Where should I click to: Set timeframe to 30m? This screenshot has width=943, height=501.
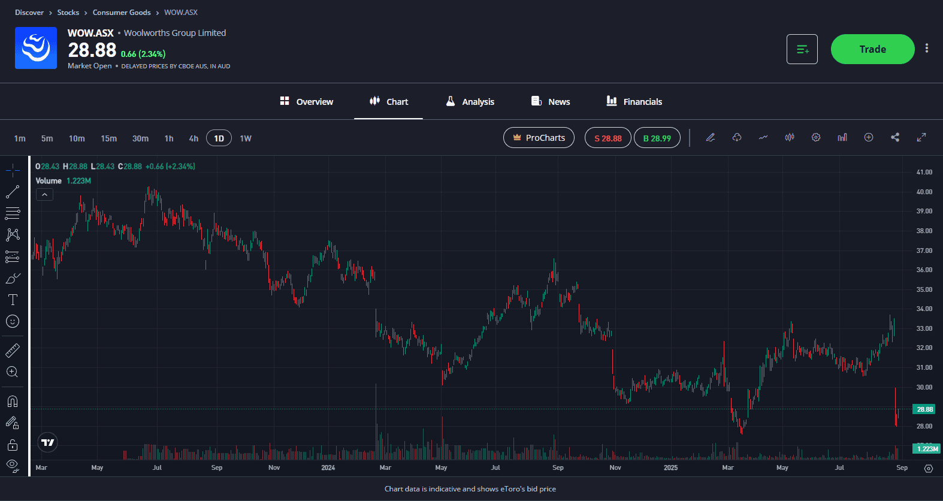click(141, 138)
